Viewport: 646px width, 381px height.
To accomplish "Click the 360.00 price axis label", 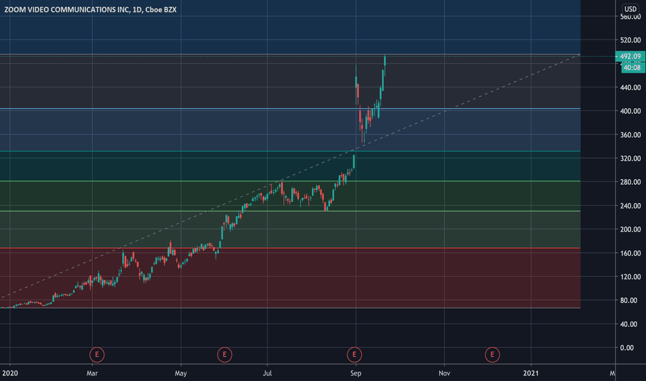I will pos(630,134).
